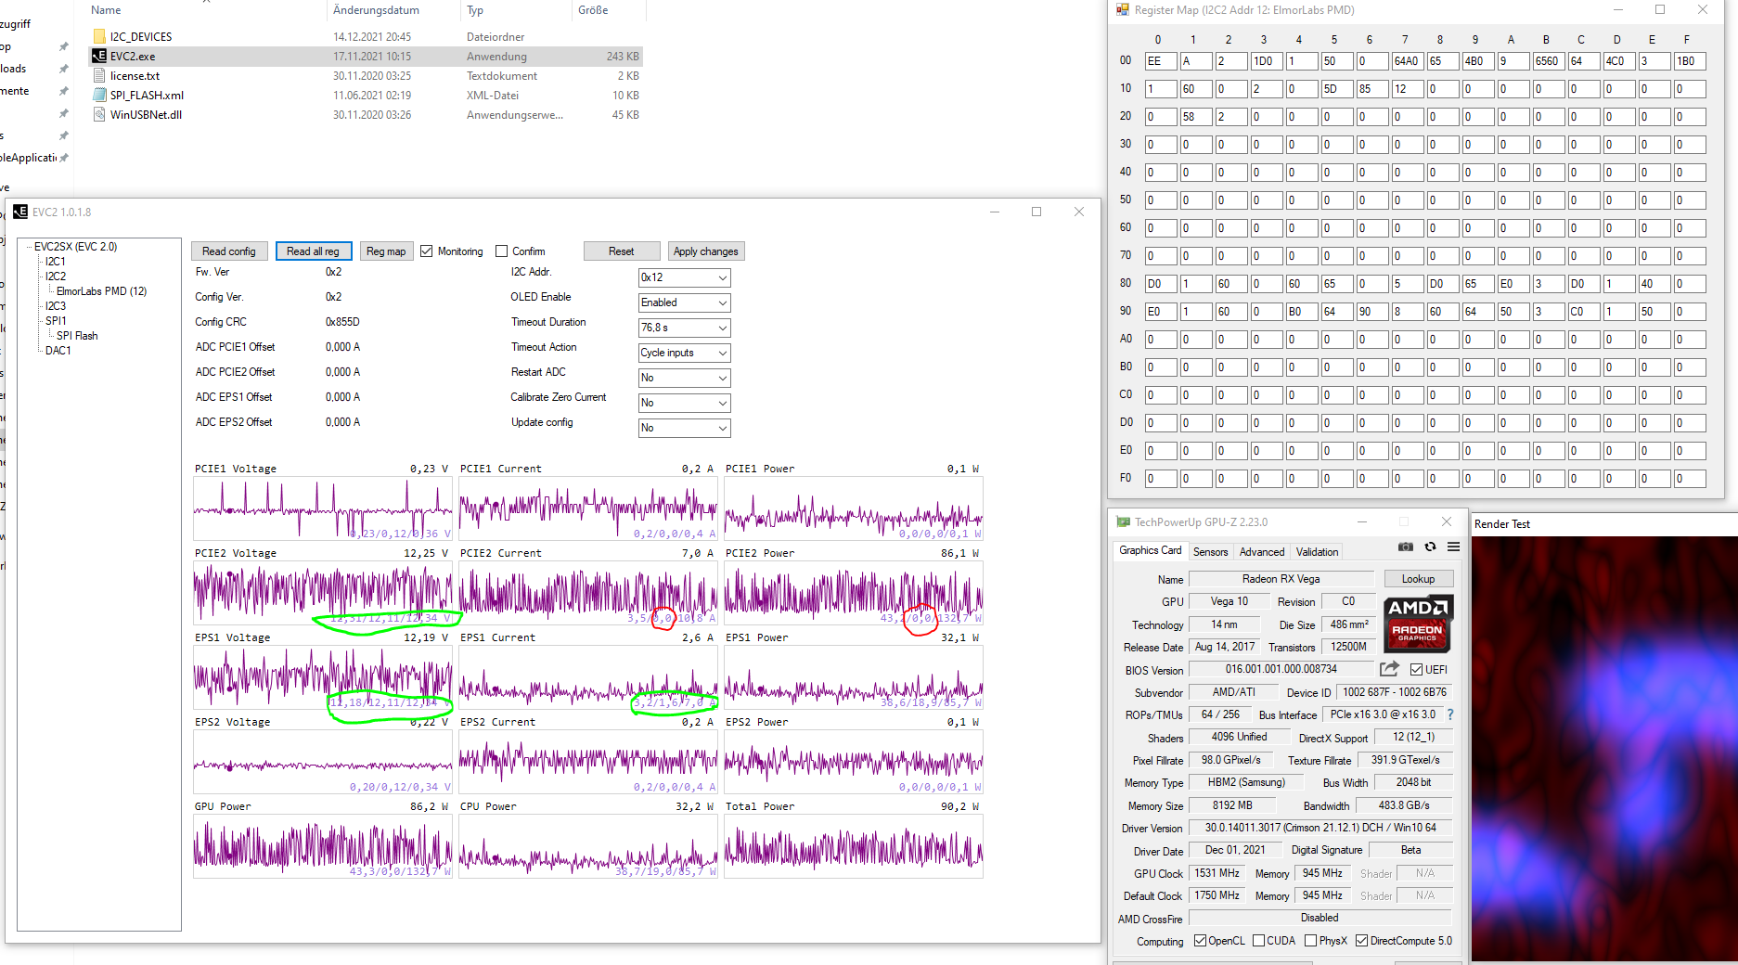Image resolution: width=1738 pixels, height=965 pixels.
Task: Select the EVC2.exe file icon
Action: 99,57
